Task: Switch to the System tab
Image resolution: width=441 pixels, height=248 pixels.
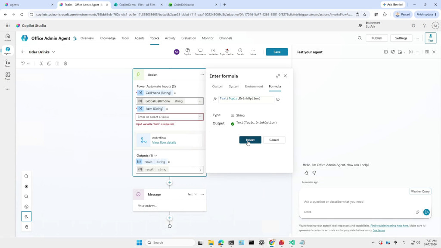Action: (234, 86)
